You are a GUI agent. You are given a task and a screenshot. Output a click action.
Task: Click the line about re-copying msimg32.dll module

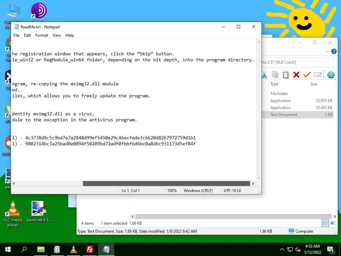click(65, 84)
